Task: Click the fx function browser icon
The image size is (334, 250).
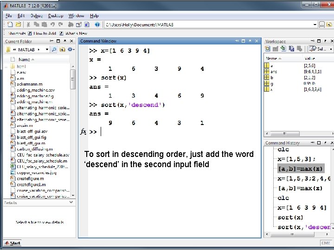Action: 83,132
